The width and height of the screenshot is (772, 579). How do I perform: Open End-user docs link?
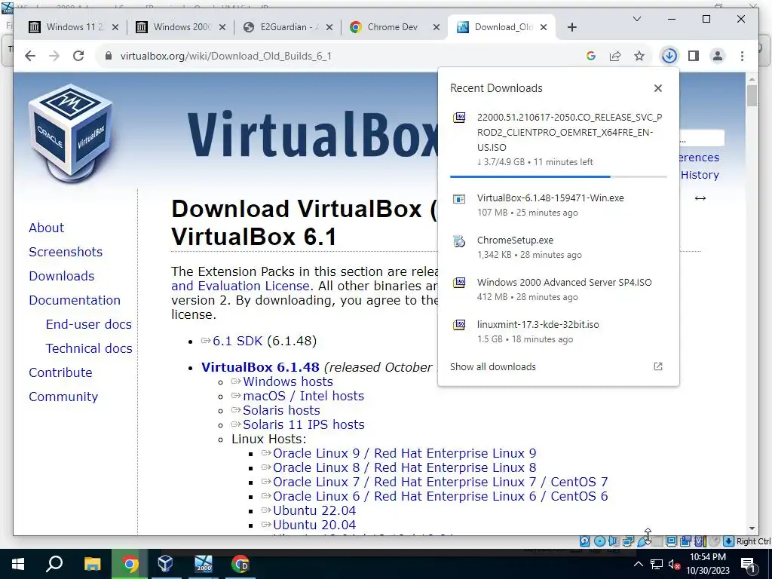(x=89, y=324)
